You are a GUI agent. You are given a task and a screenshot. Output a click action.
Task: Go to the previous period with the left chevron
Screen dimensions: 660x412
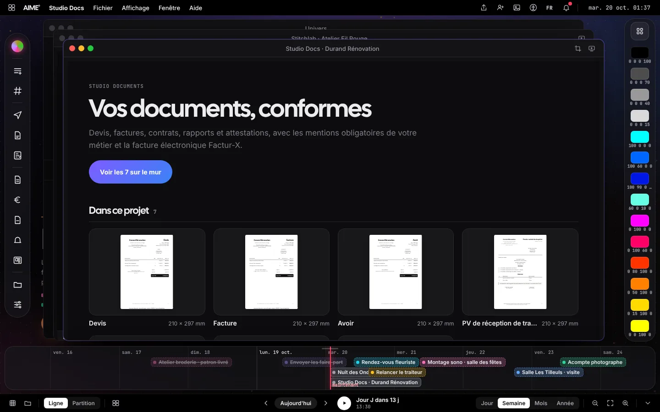click(266, 403)
